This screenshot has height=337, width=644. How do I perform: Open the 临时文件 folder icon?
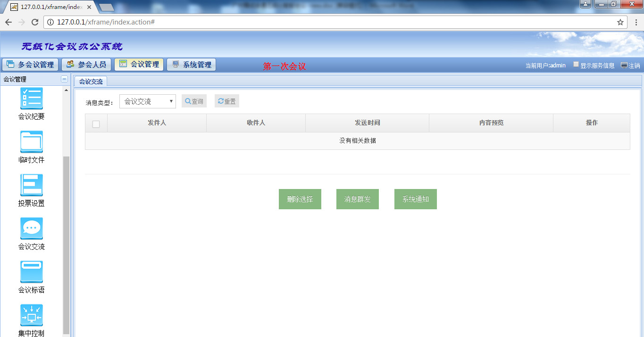[32, 142]
